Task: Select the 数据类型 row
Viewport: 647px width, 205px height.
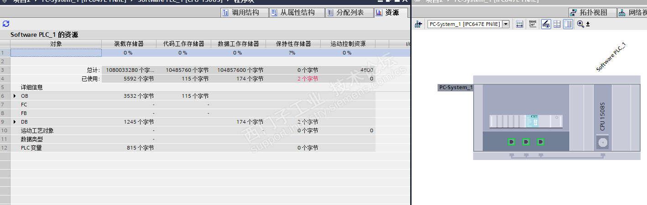Action: pyautogui.click(x=193, y=139)
